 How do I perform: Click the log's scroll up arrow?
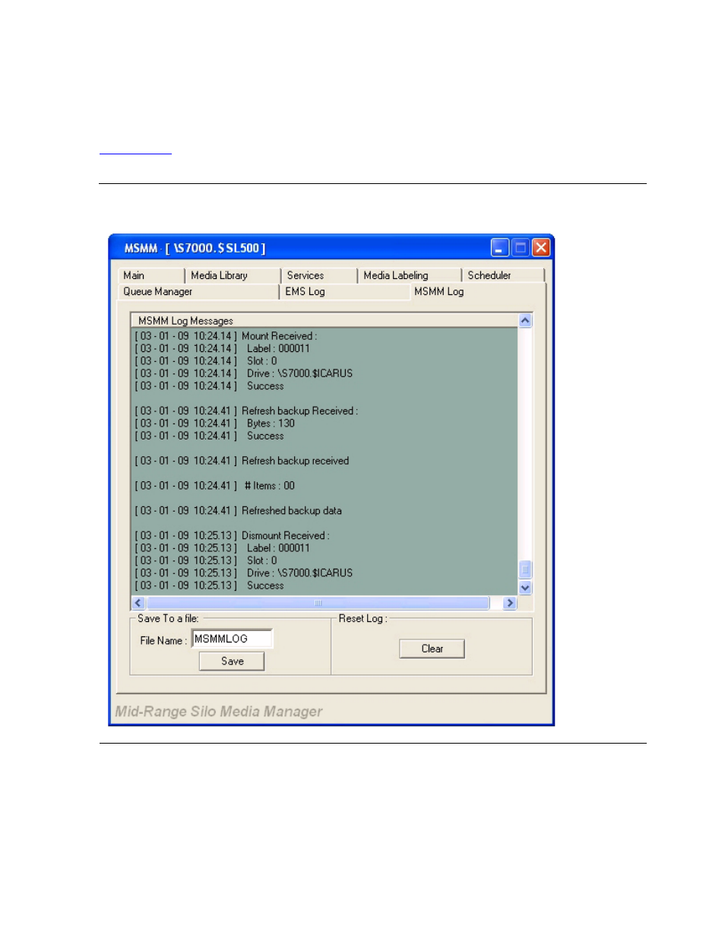click(x=525, y=321)
